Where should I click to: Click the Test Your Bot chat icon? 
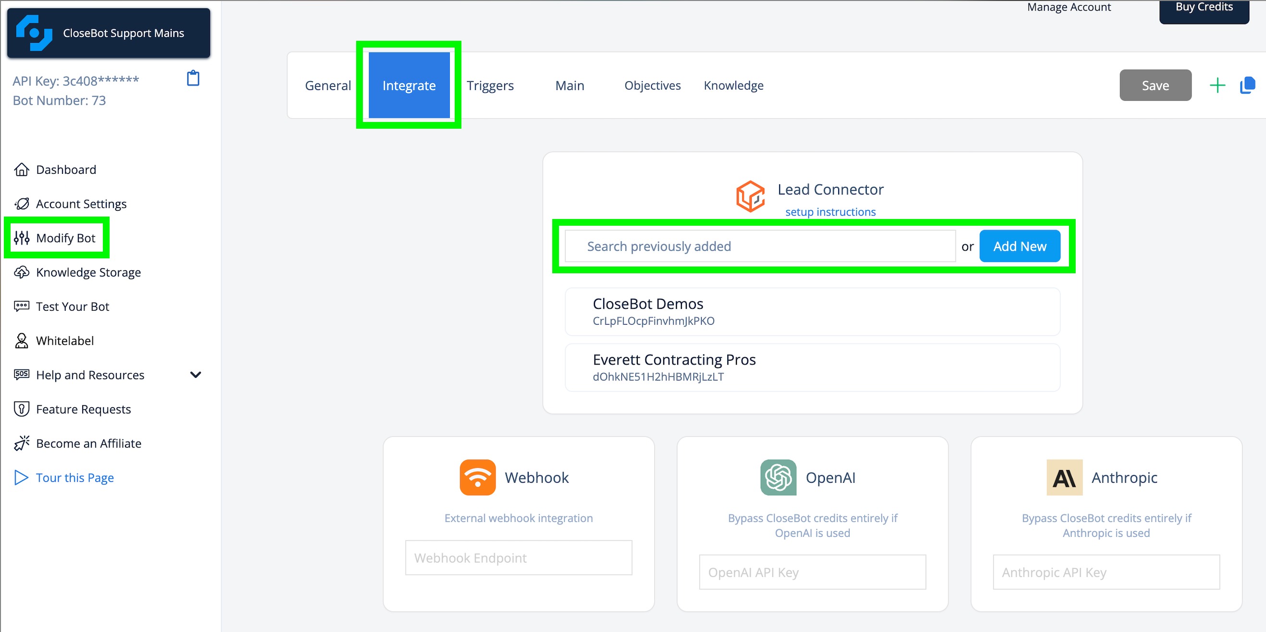click(x=22, y=306)
